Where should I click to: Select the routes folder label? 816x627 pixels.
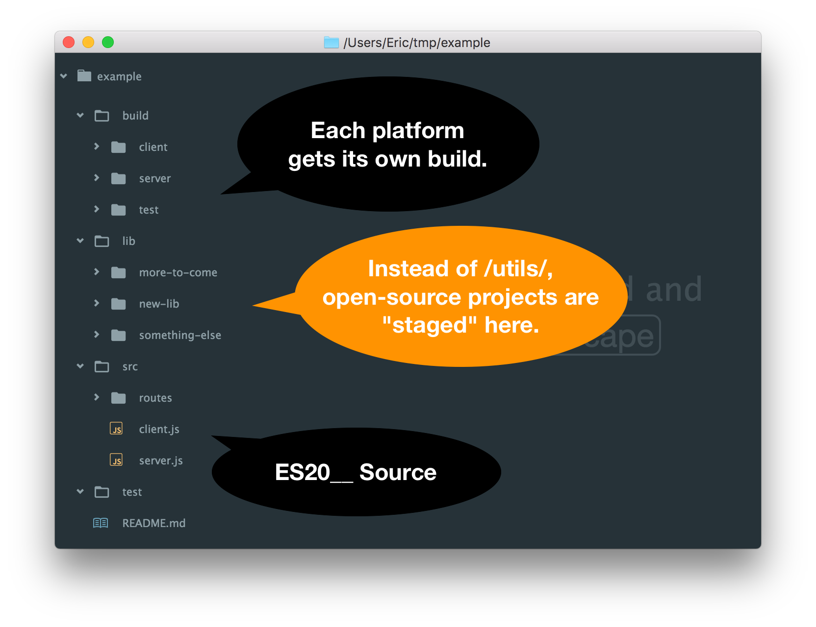click(155, 398)
